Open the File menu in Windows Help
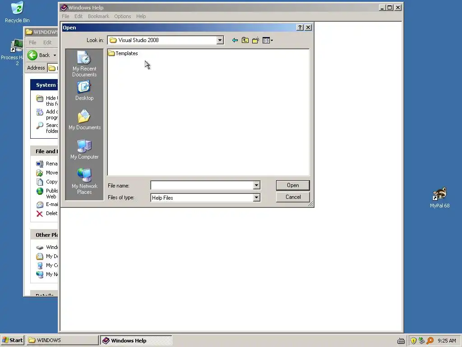 (x=65, y=16)
